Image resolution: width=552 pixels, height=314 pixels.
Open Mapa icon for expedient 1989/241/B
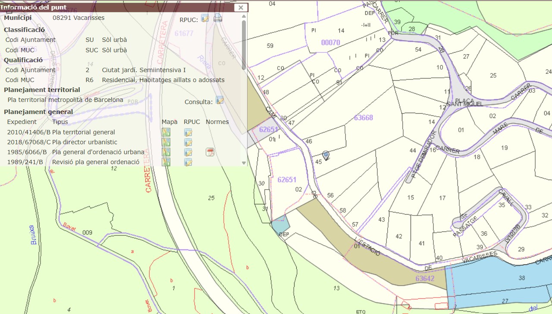point(166,162)
